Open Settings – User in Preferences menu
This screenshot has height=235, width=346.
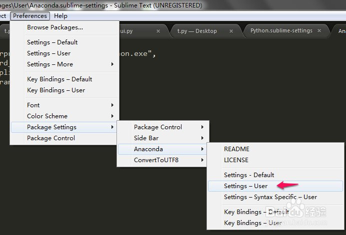pyautogui.click(x=64, y=53)
